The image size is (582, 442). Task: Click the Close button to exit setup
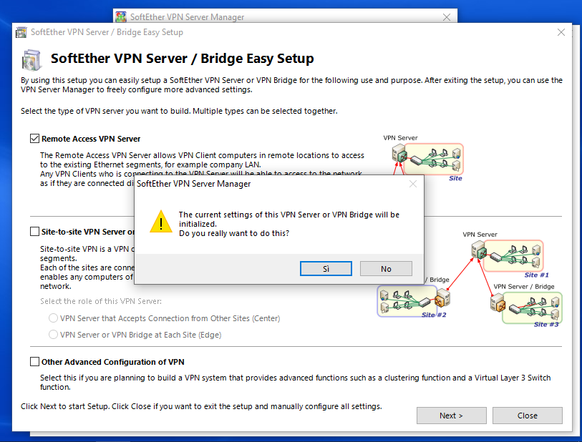coord(527,416)
